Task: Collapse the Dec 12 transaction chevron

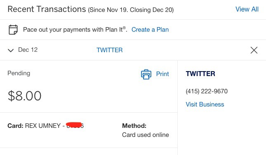Action: click(11, 50)
